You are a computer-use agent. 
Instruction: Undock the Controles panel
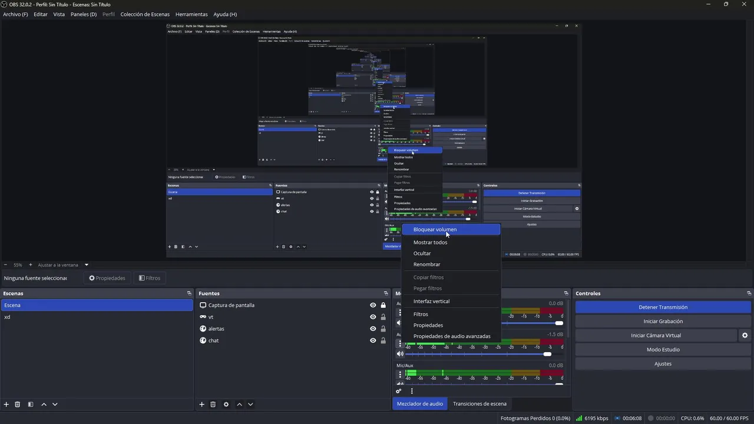749,293
